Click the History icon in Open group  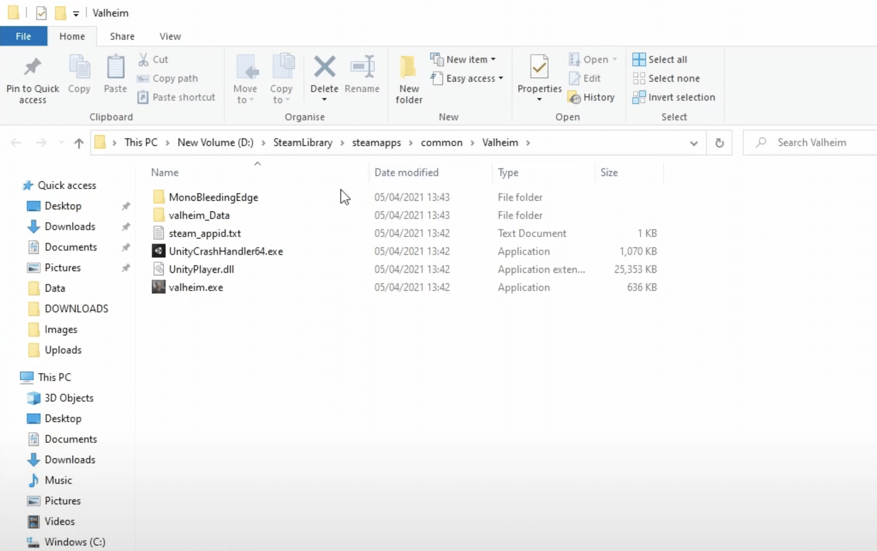coord(574,98)
